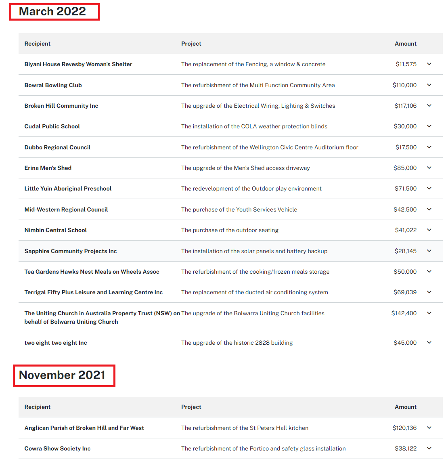The height and width of the screenshot is (461, 448).
Task: Click the historic 2828 building project text
Action: click(237, 342)
